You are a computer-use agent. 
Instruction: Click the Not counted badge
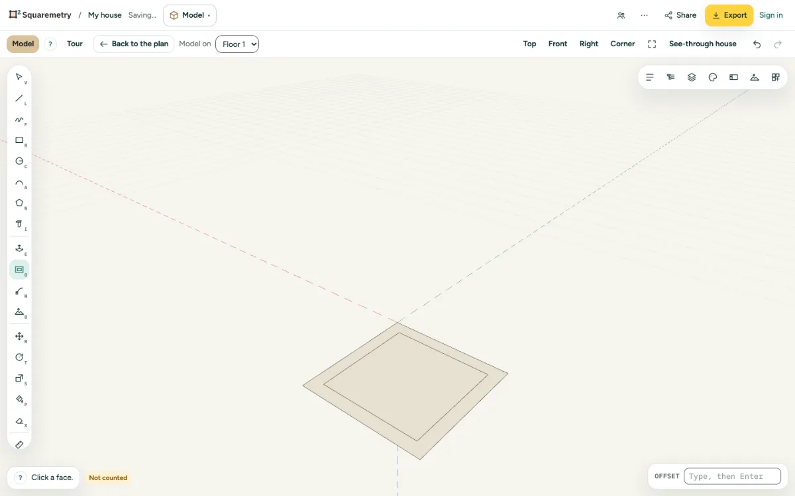108,477
